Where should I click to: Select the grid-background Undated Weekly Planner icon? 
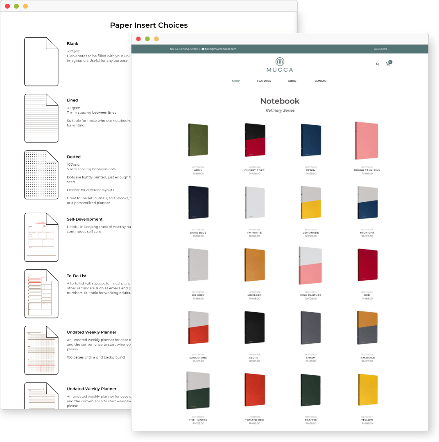click(41, 350)
